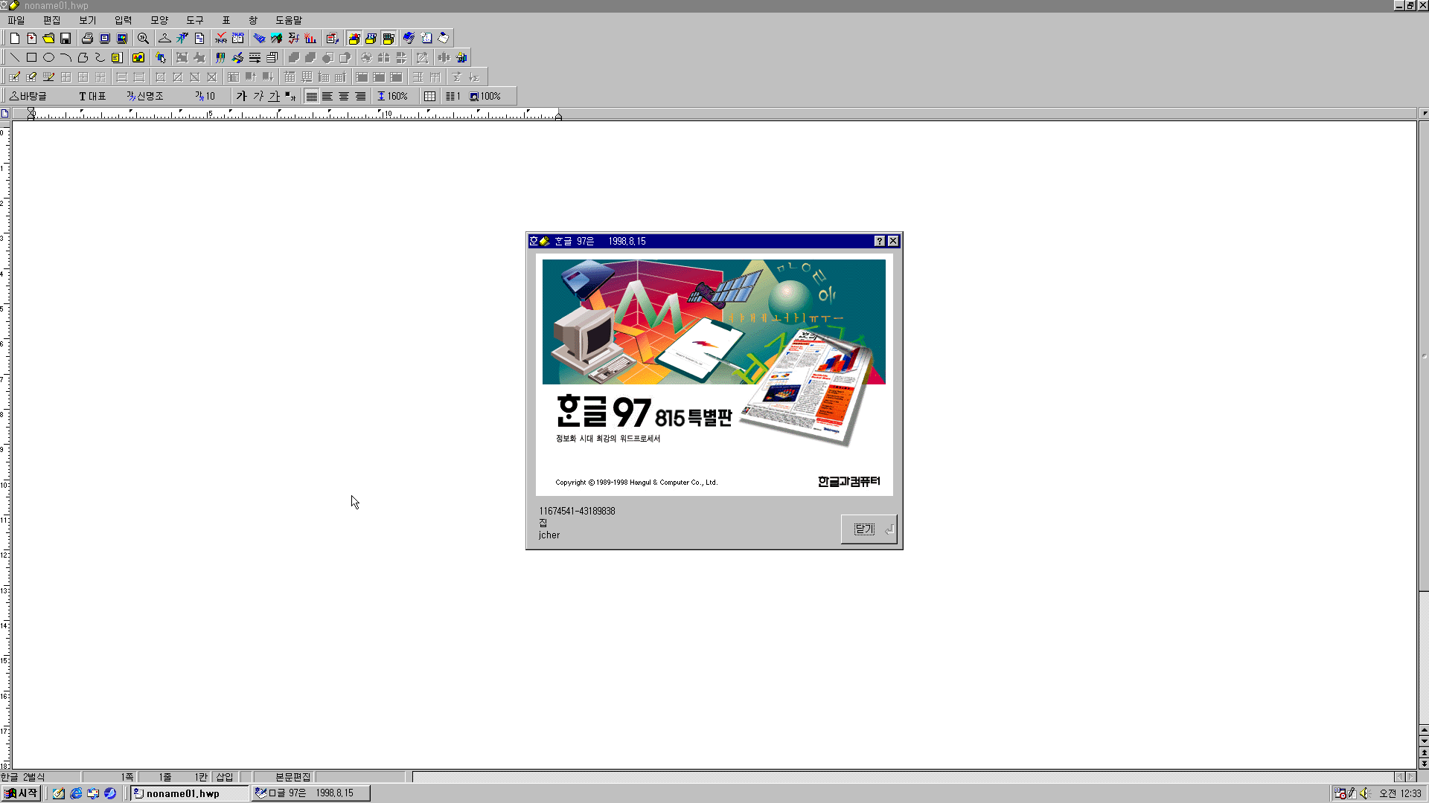Select the curve drawing tool
1429x803 pixels.
tap(100, 57)
